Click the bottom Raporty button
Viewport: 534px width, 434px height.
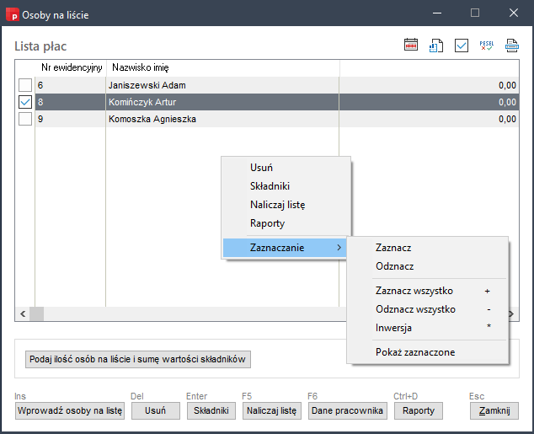coord(419,411)
